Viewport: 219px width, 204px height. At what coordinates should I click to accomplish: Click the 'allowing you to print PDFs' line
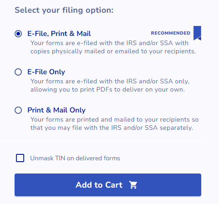pos(107,90)
